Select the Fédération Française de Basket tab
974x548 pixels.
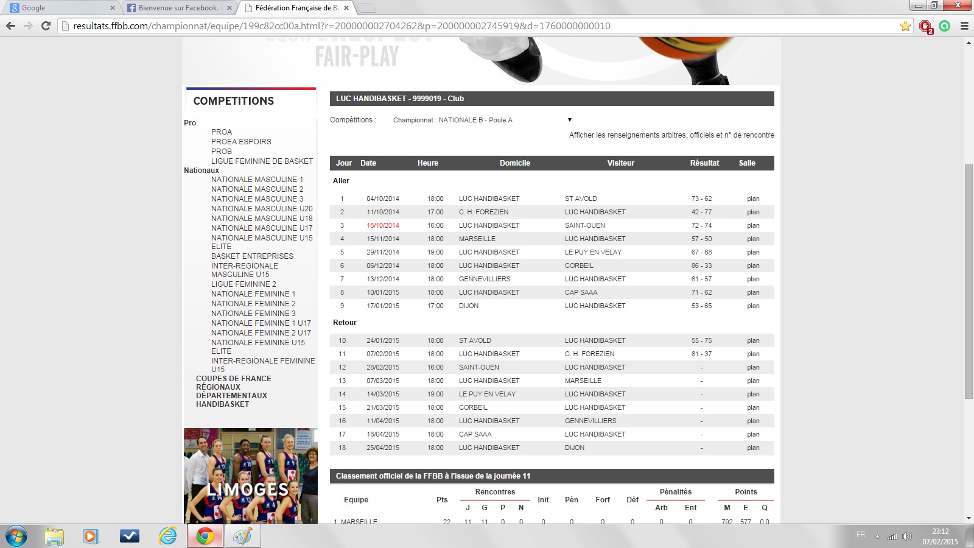[296, 8]
